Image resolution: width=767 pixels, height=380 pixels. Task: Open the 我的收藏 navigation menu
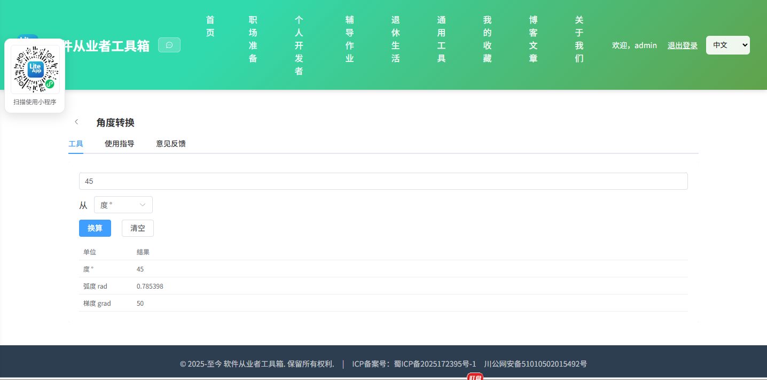(x=487, y=39)
